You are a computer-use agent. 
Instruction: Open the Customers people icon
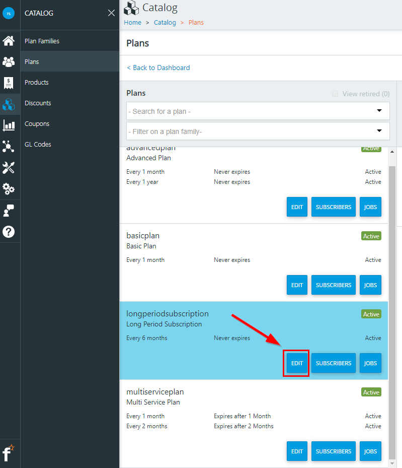tap(9, 62)
